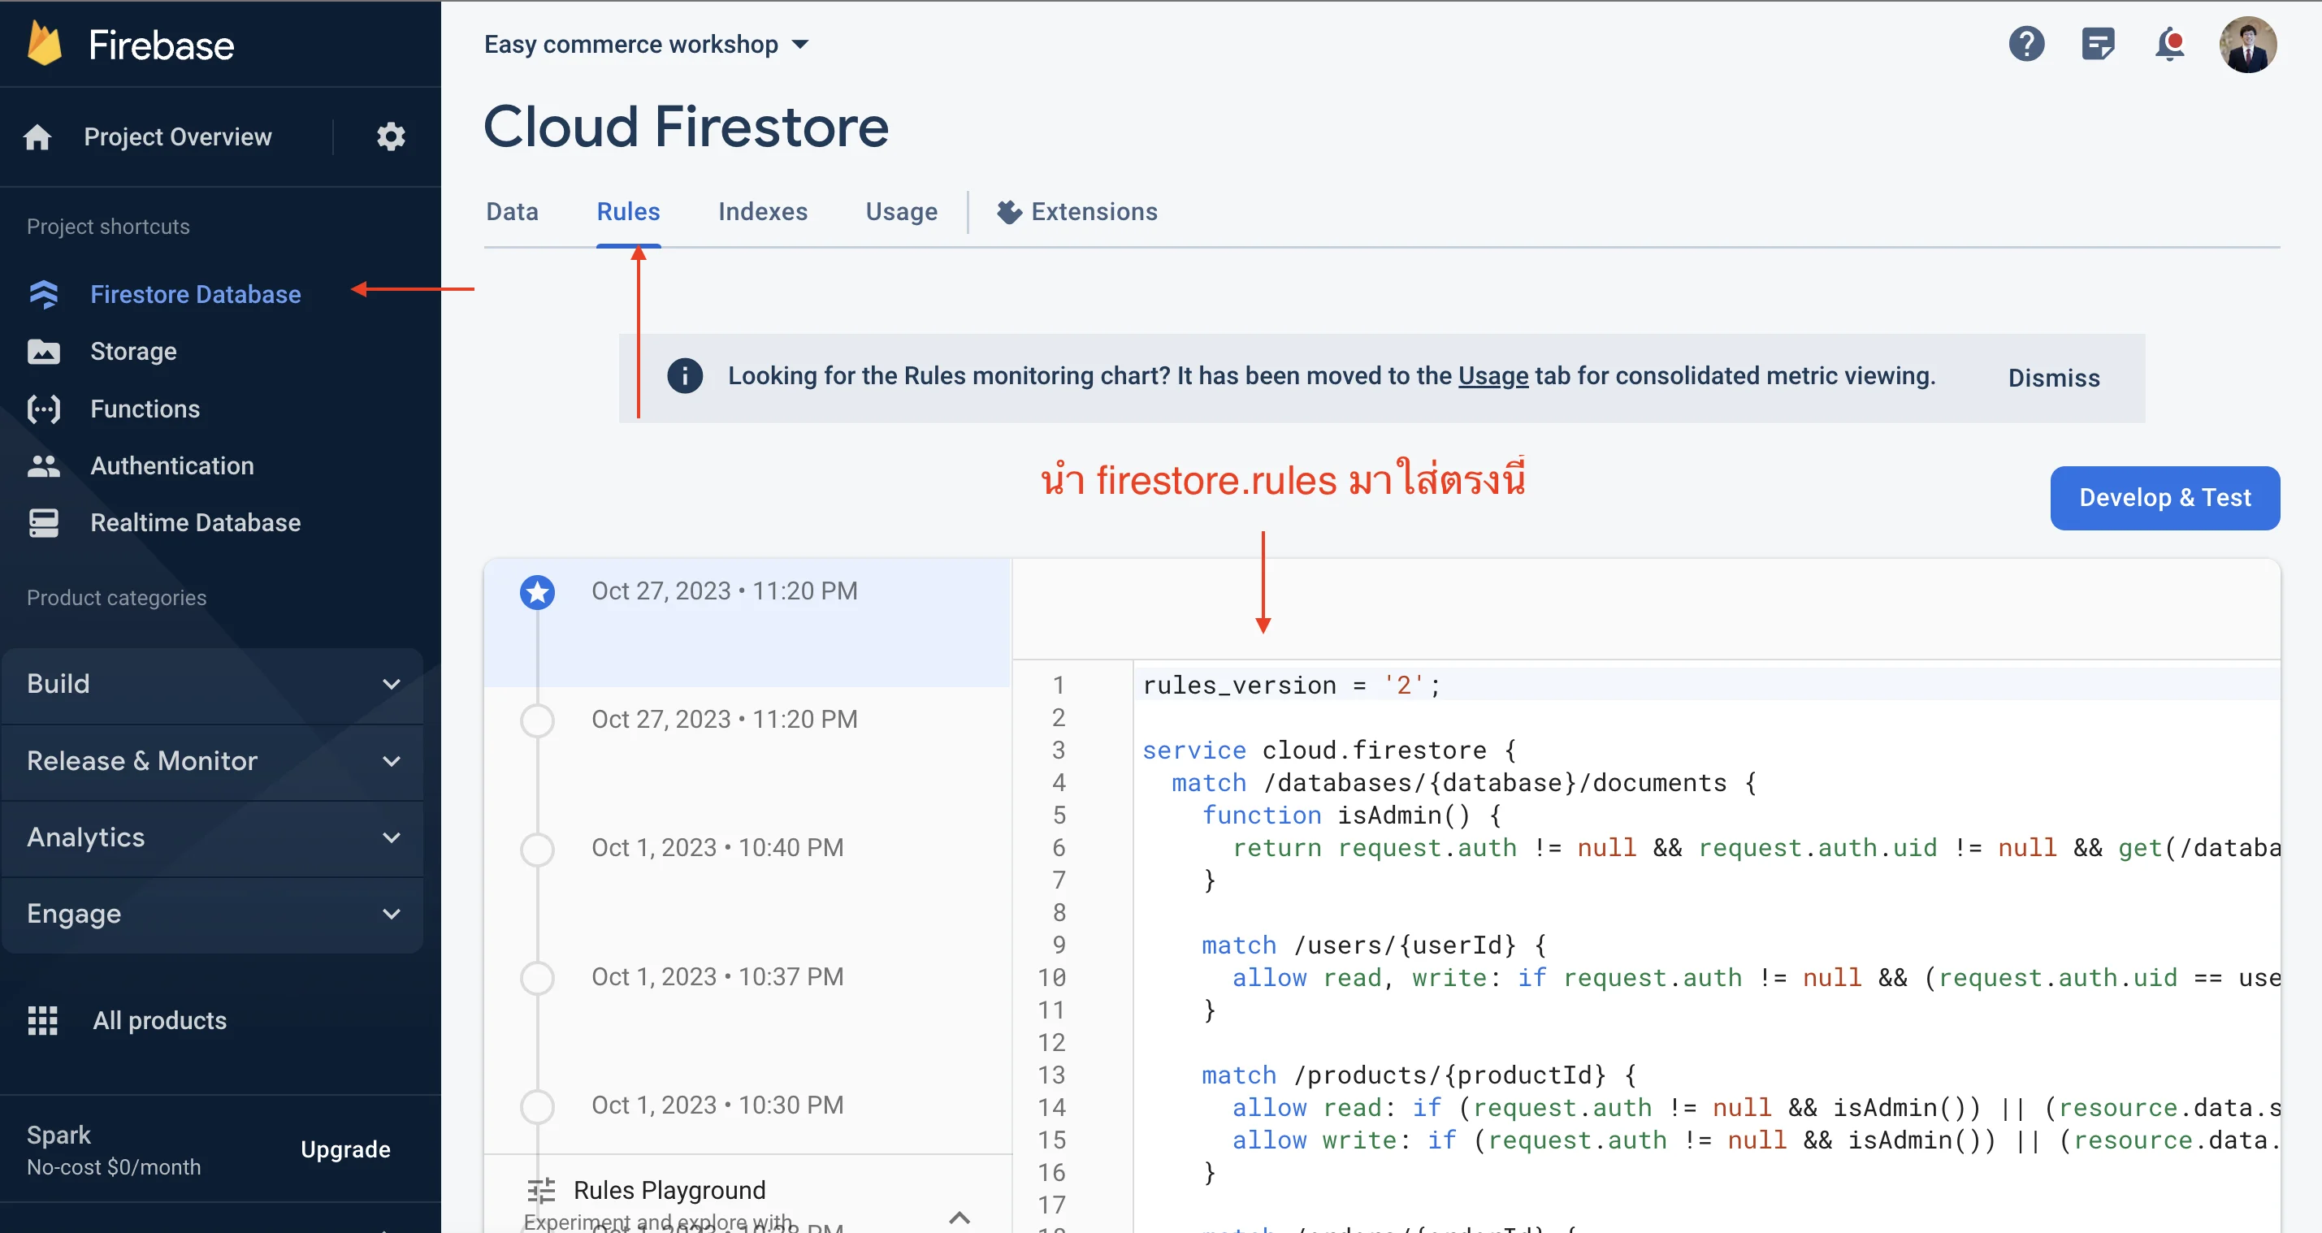This screenshot has width=2322, height=1233.
Task: Click the Rules Playground sliders icon
Action: click(x=541, y=1191)
